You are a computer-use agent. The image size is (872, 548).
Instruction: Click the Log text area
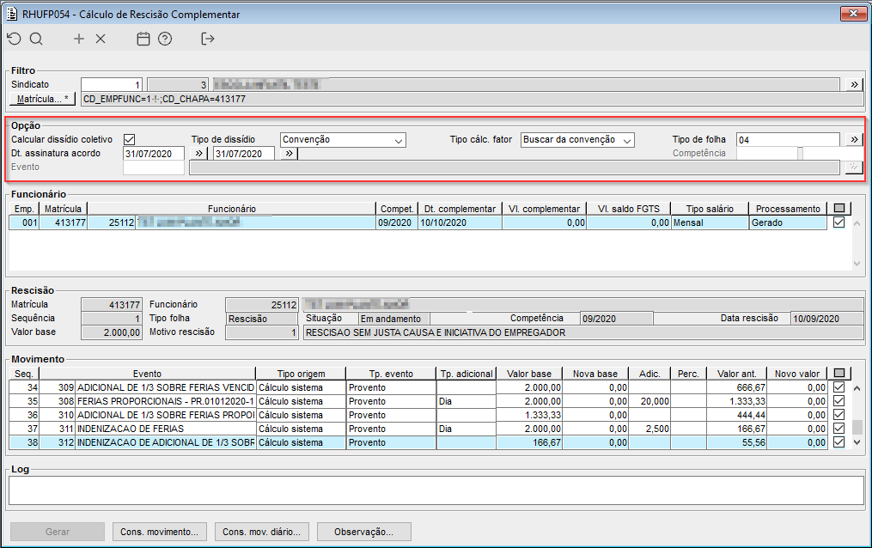436,490
